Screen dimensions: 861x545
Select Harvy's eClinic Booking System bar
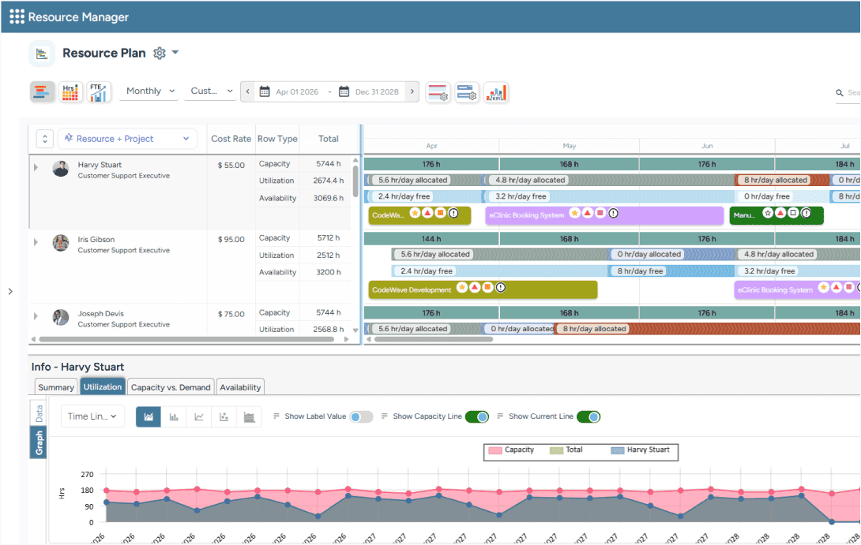[x=604, y=215]
